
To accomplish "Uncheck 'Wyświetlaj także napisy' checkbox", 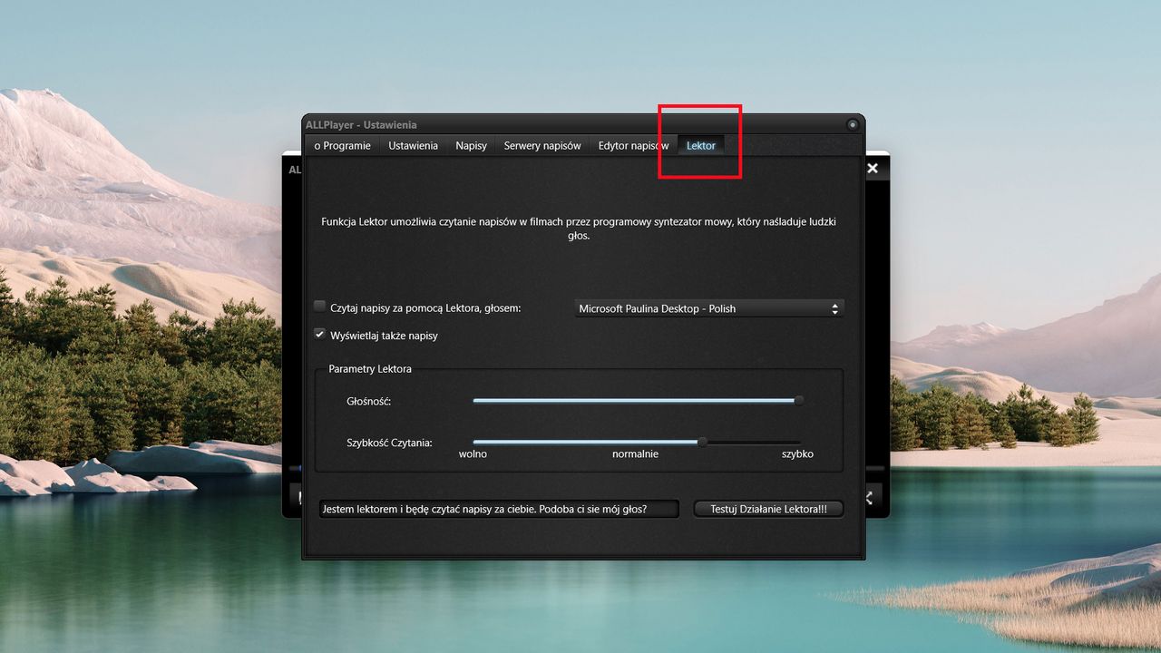I will coord(319,334).
